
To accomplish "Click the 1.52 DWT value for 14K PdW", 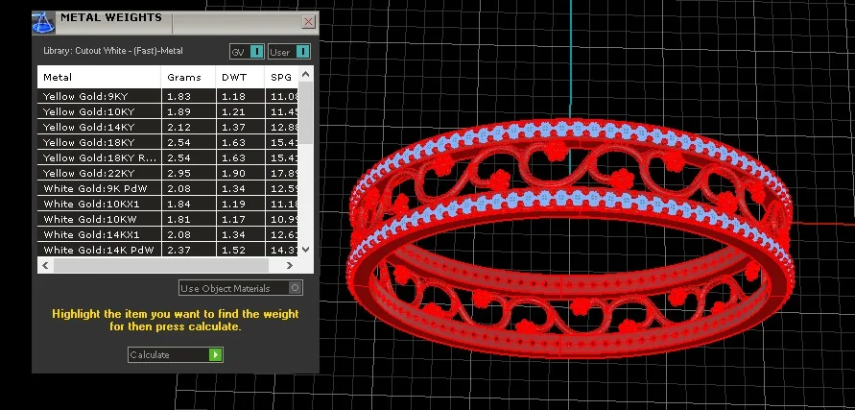I will click(233, 250).
